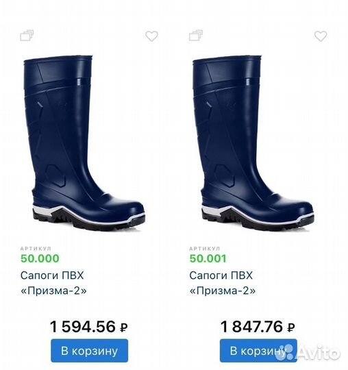
Task: Open the Сапоги ПВХ «Призма-2» title under 50.000
Action: coord(53,283)
